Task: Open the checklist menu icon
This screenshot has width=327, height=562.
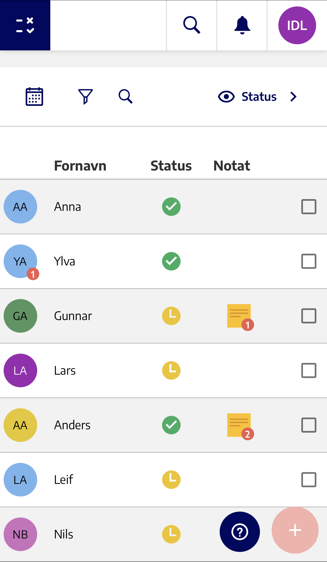Action: pyautogui.click(x=25, y=25)
